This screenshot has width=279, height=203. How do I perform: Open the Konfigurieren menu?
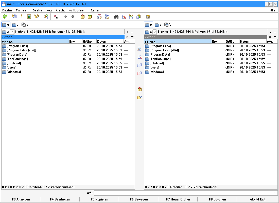point(77,10)
